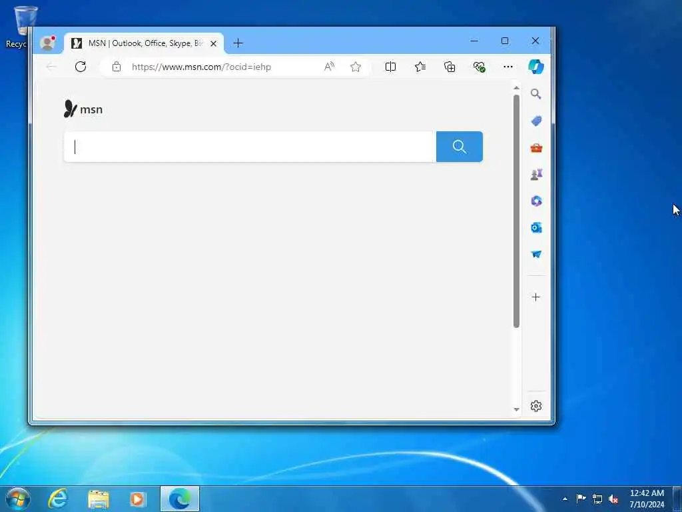
Task: Minimize the Edge window
Action: (474, 41)
